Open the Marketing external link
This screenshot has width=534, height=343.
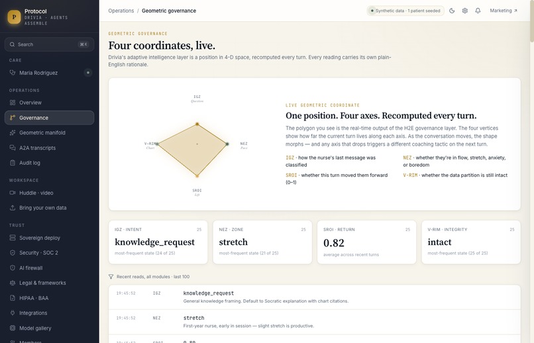[x=504, y=11]
